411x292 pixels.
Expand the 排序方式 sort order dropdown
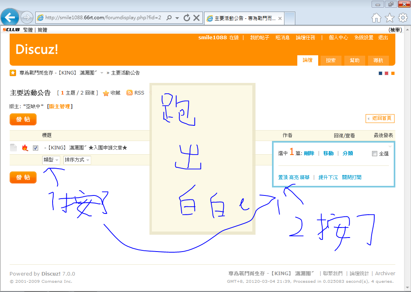pyautogui.click(x=77, y=160)
